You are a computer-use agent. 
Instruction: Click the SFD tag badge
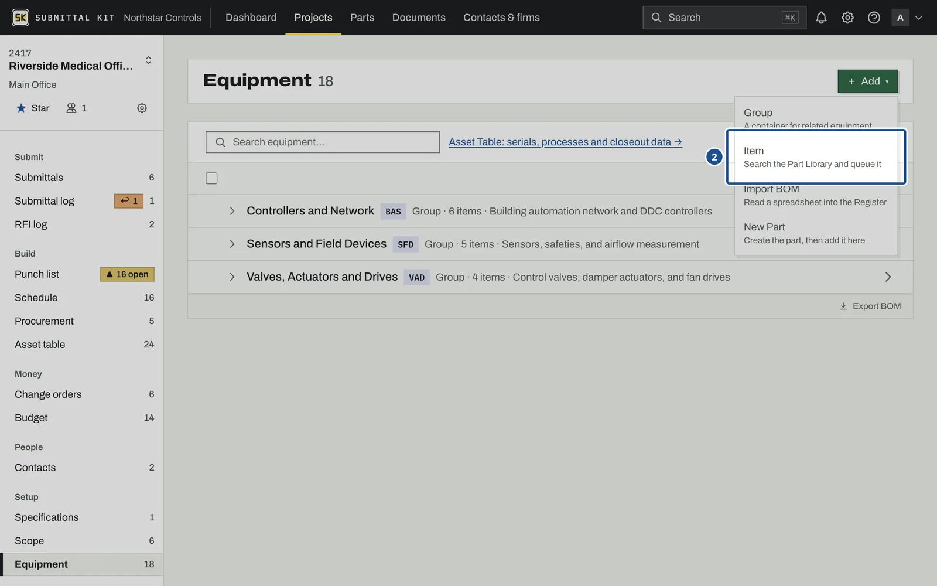[405, 244]
